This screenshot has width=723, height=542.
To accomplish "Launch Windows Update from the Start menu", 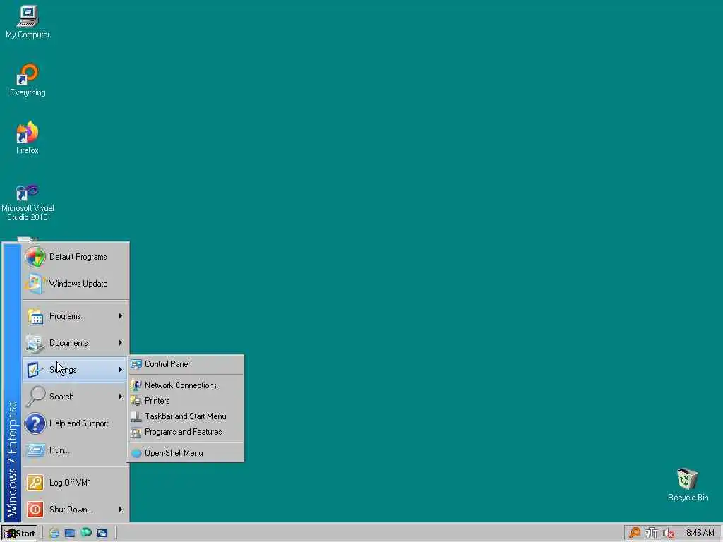I will [x=76, y=284].
